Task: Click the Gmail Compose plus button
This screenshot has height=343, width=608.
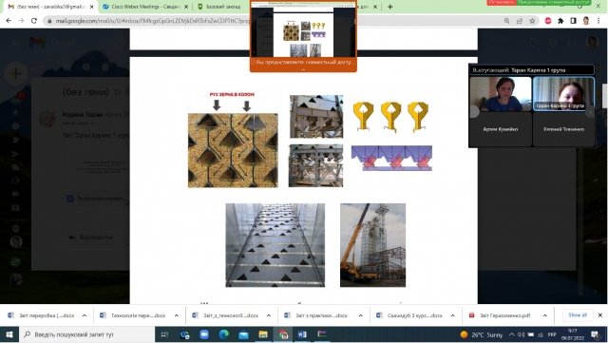Action: tap(15, 73)
